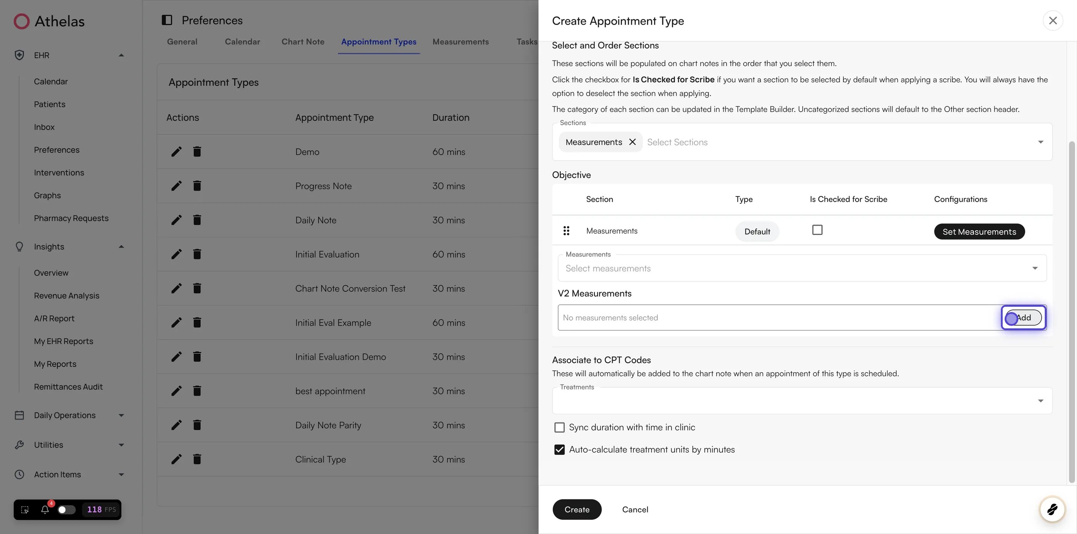Click the Add button for V2 Measurements
1077x534 pixels.
click(1024, 318)
